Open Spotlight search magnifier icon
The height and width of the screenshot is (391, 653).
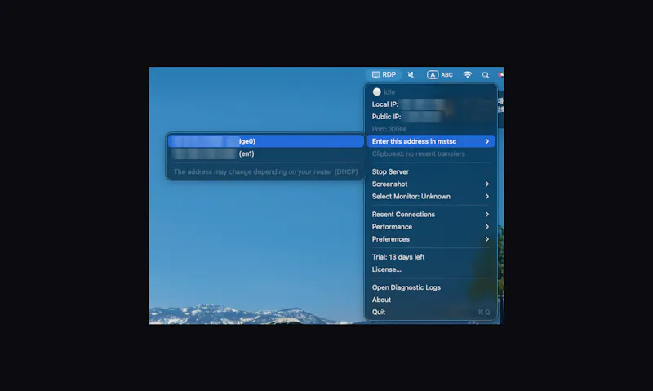point(486,75)
